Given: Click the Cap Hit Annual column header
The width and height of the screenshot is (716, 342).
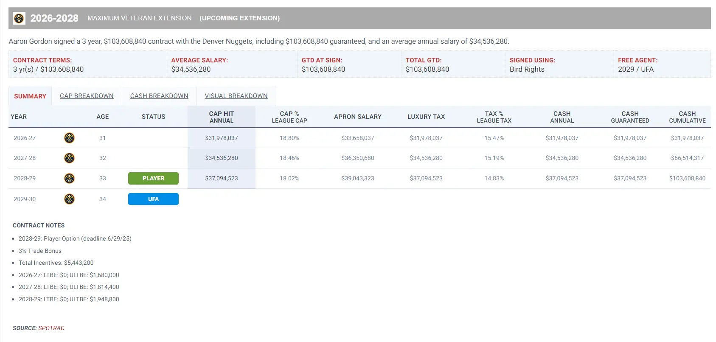Looking at the screenshot, I should [222, 117].
